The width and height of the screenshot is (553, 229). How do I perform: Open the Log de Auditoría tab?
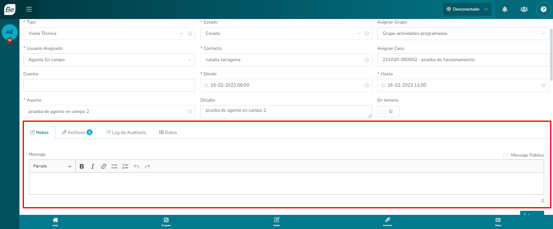point(126,132)
